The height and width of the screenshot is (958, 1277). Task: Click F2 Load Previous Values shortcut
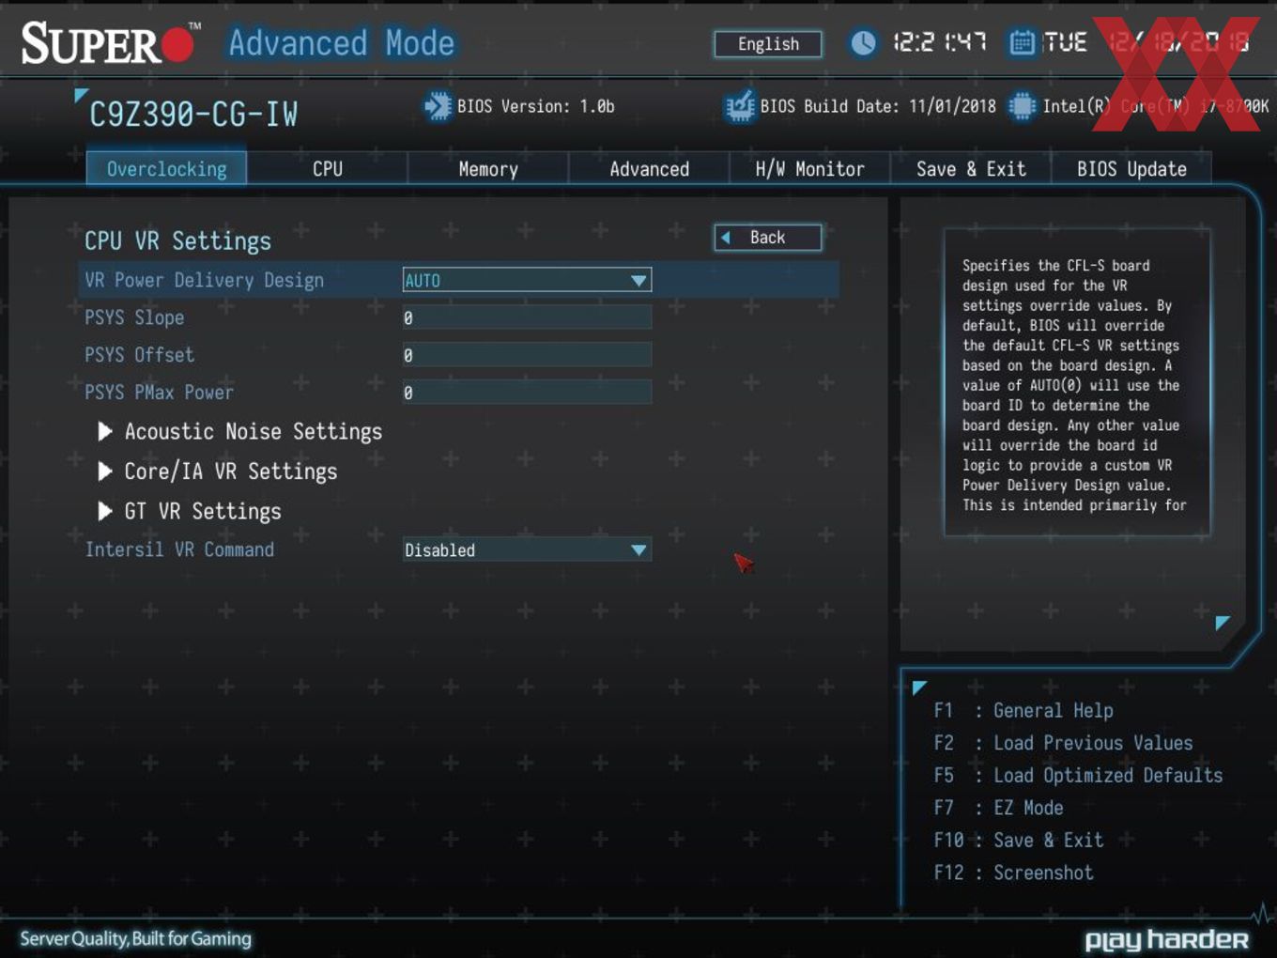click(1063, 743)
